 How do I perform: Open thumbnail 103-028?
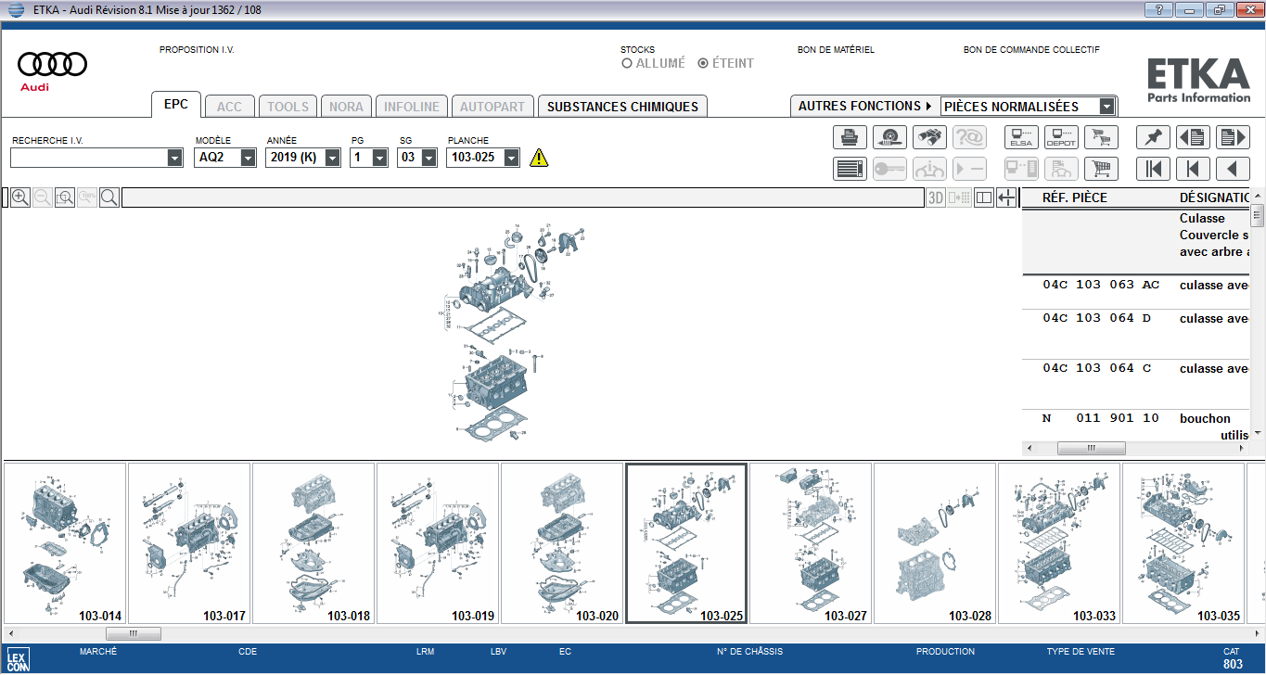click(935, 543)
